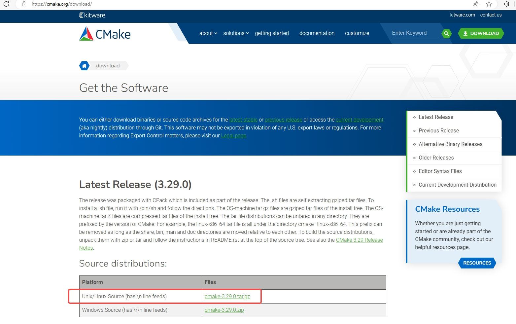Follow the latest stable link

(x=243, y=120)
